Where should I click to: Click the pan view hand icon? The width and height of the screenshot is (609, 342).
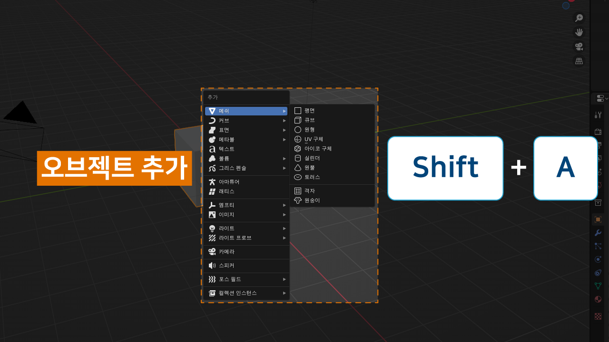click(x=579, y=32)
